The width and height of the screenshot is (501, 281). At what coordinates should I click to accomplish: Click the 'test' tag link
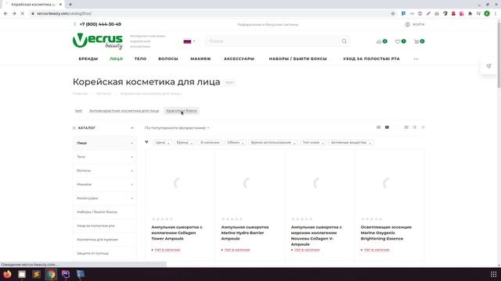[x=78, y=111]
